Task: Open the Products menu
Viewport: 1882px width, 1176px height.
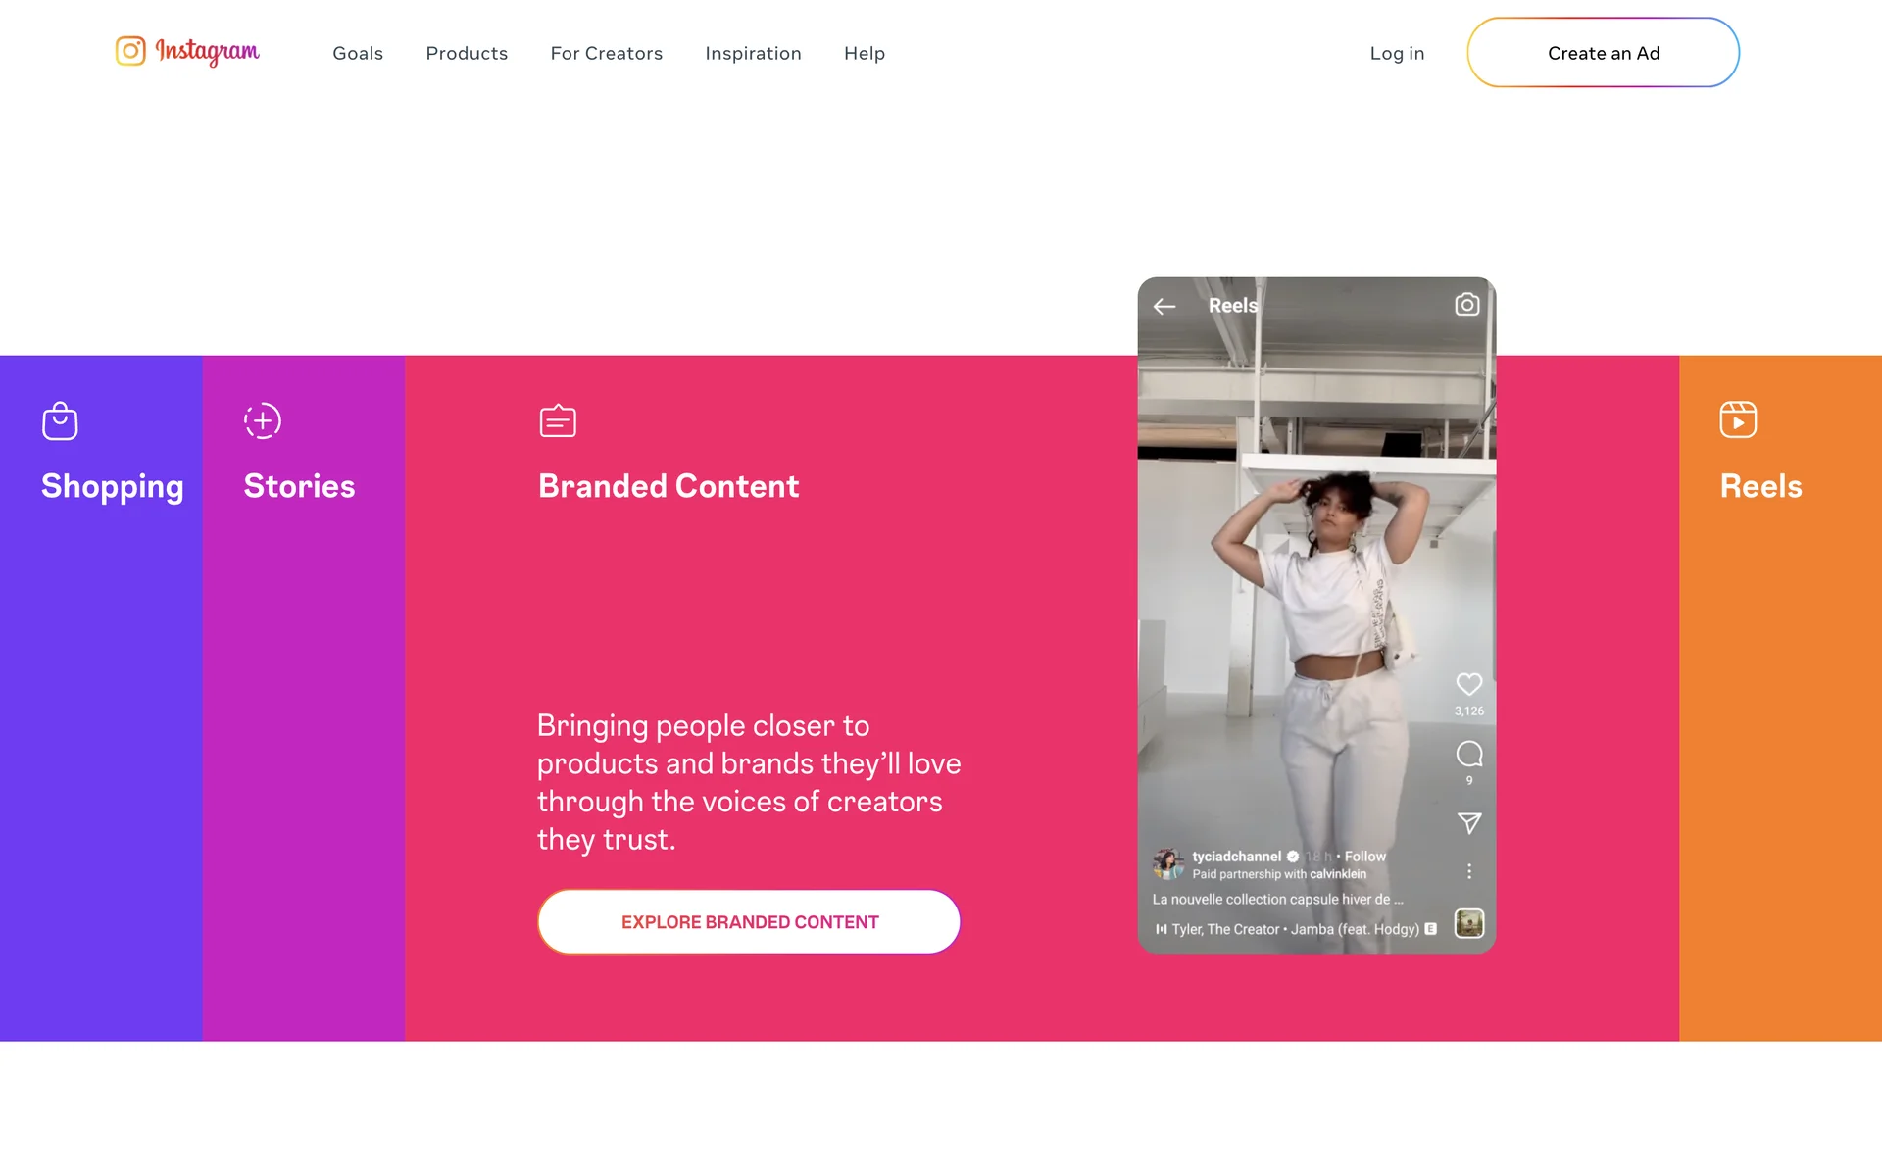Action: 467,53
